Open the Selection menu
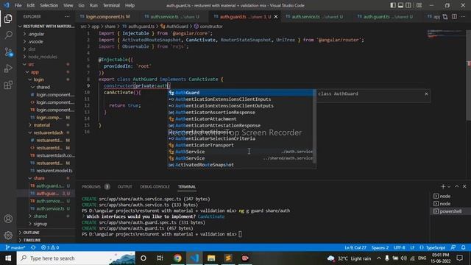Viewport: 471px width, 265px height. tap(49, 5)
